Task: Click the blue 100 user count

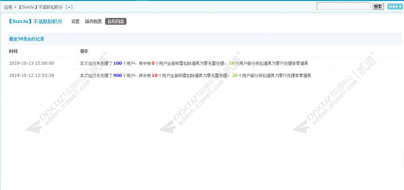Action: (x=118, y=63)
